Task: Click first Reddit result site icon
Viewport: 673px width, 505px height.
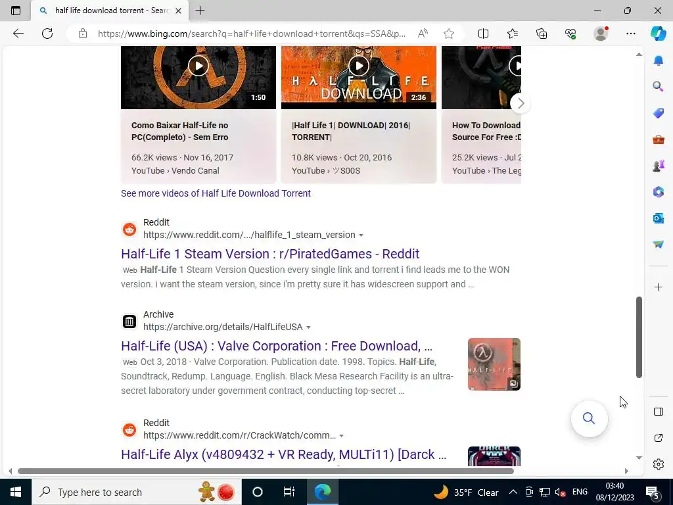Action: [129, 229]
